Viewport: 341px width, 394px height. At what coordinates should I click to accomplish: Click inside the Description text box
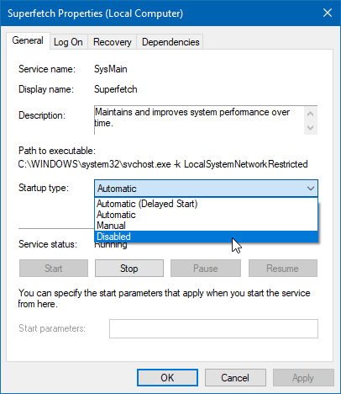199,120
